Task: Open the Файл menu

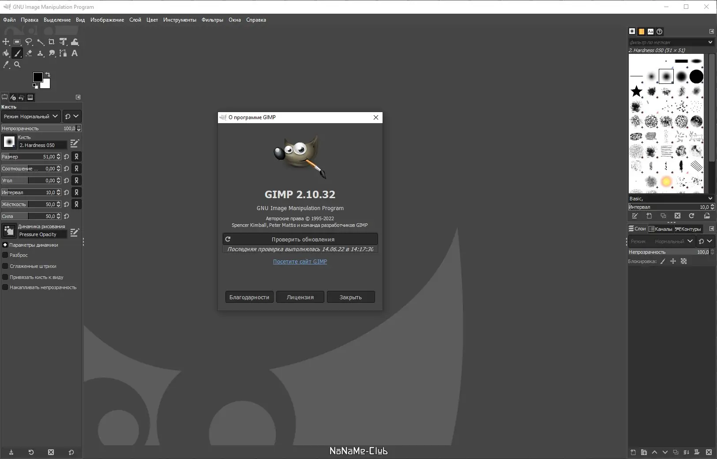Action: click(9, 20)
